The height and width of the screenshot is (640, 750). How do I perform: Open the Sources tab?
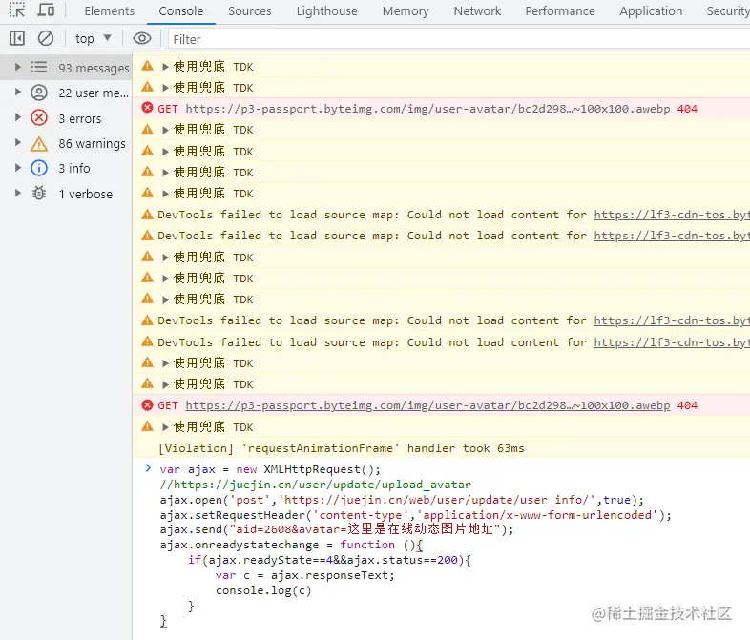click(250, 11)
